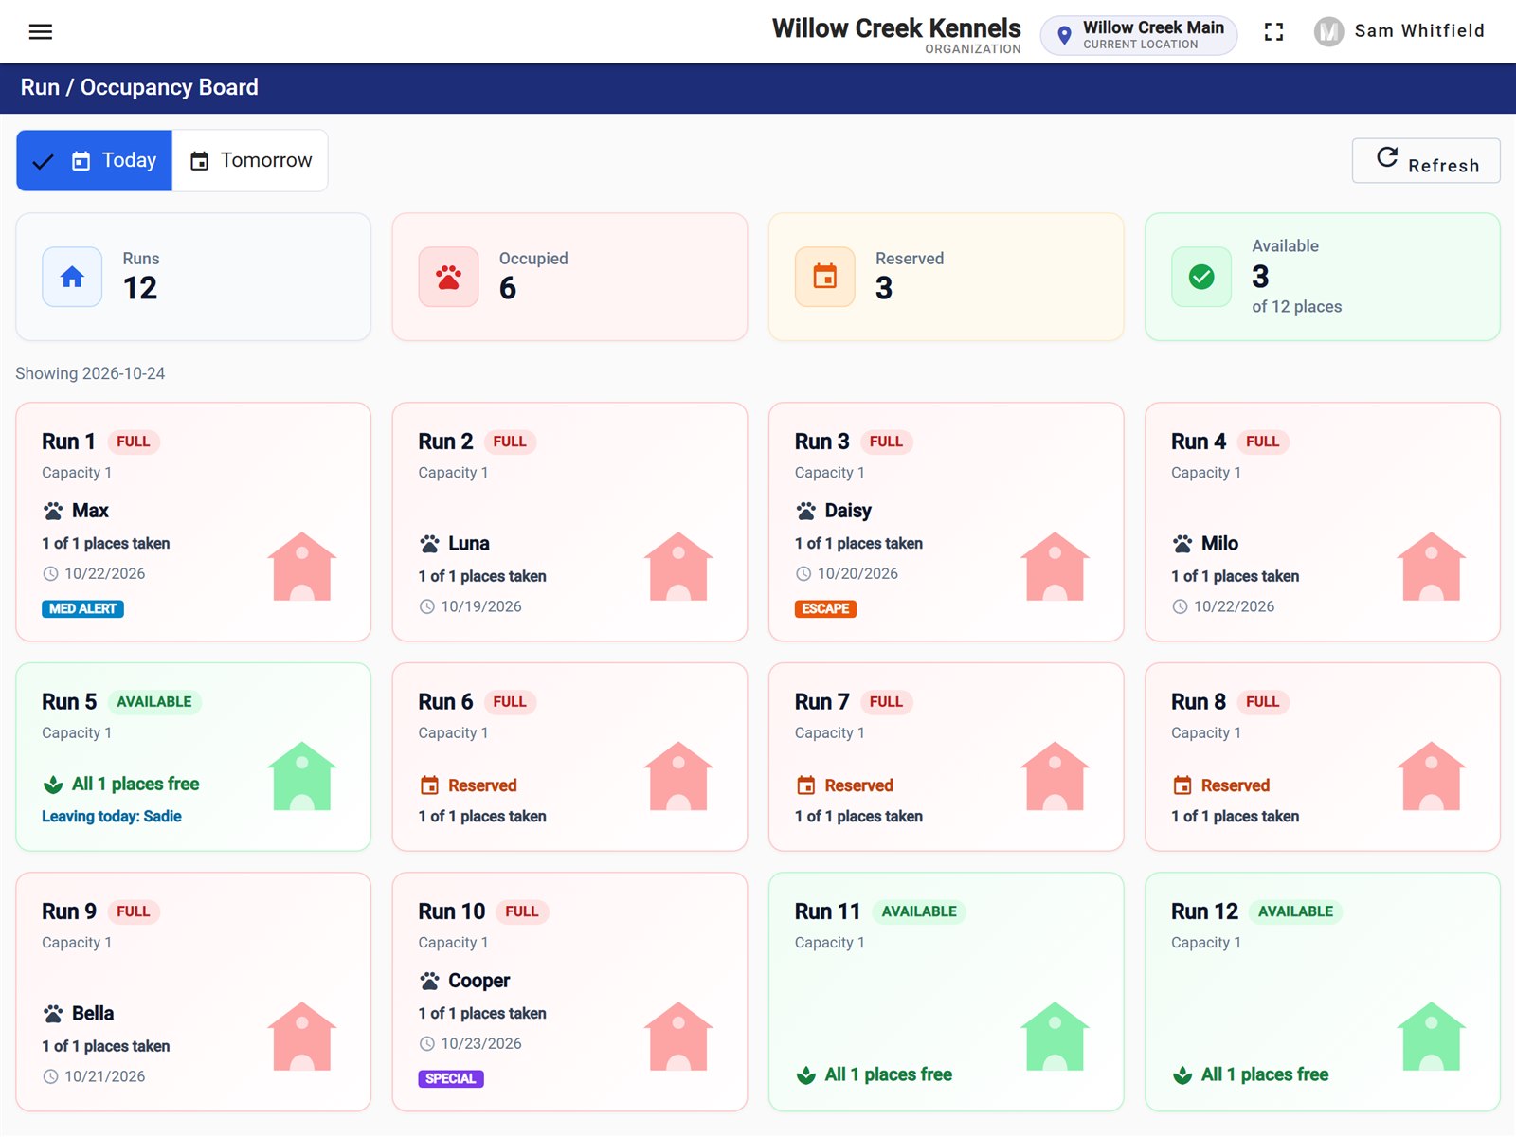This screenshot has width=1516, height=1137.
Task: Refresh the occupancy board
Action: pyautogui.click(x=1426, y=160)
